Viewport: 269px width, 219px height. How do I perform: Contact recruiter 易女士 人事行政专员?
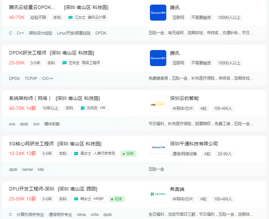[x=95, y=154]
